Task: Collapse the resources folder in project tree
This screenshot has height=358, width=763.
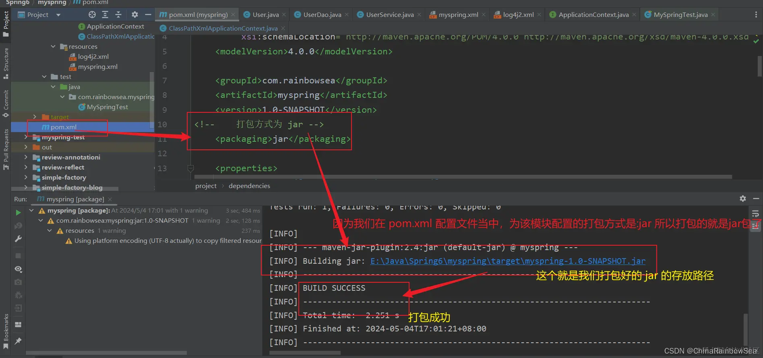Action: [x=53, y=47]
